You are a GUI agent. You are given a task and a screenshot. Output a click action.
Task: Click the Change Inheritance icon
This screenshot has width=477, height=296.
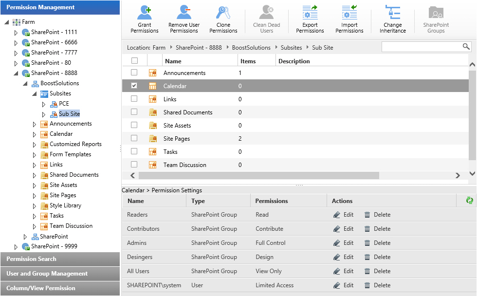click(x=392, y=18)
